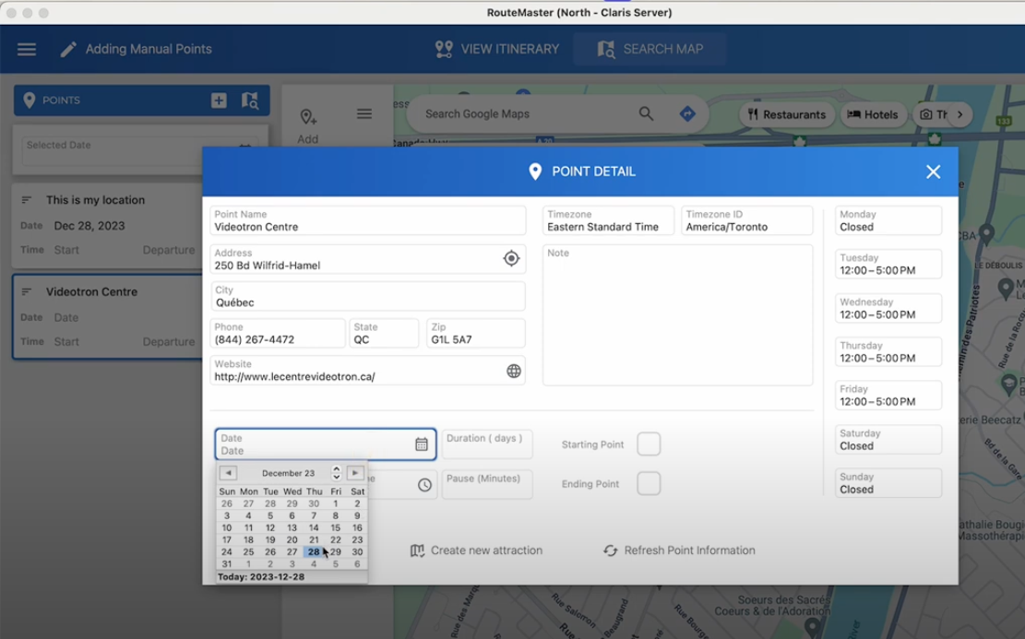Select December 1 in calendar
Screen dimensions: 1025x639
[335, 503]
